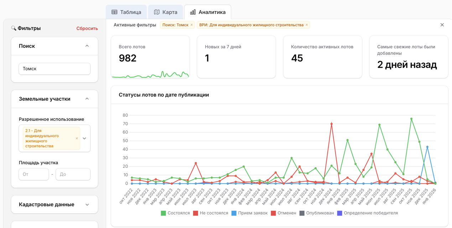This screenshot has width=452, height=228.
Task: Remove the 'Поиск: Томск' filter chip
Action: tap(192, 25)
